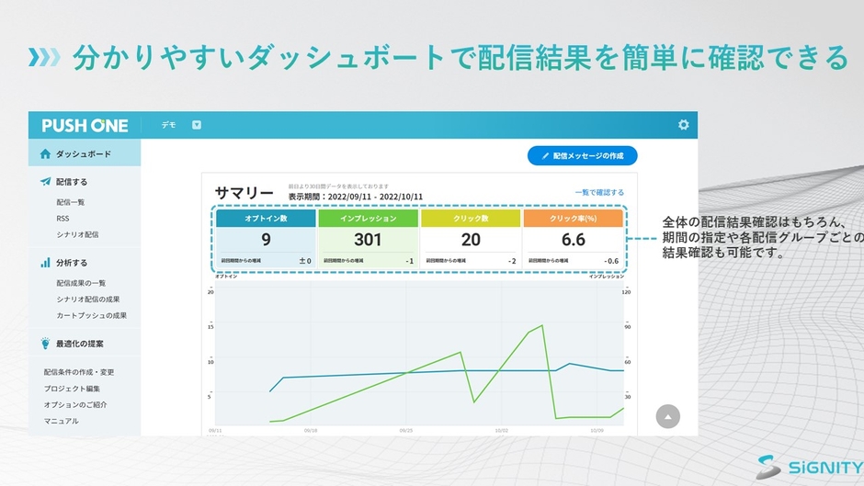Screen dimensions: 864x486
Task: Open the マニュアル link in sidebar
Action: click(x=62, y=421)
